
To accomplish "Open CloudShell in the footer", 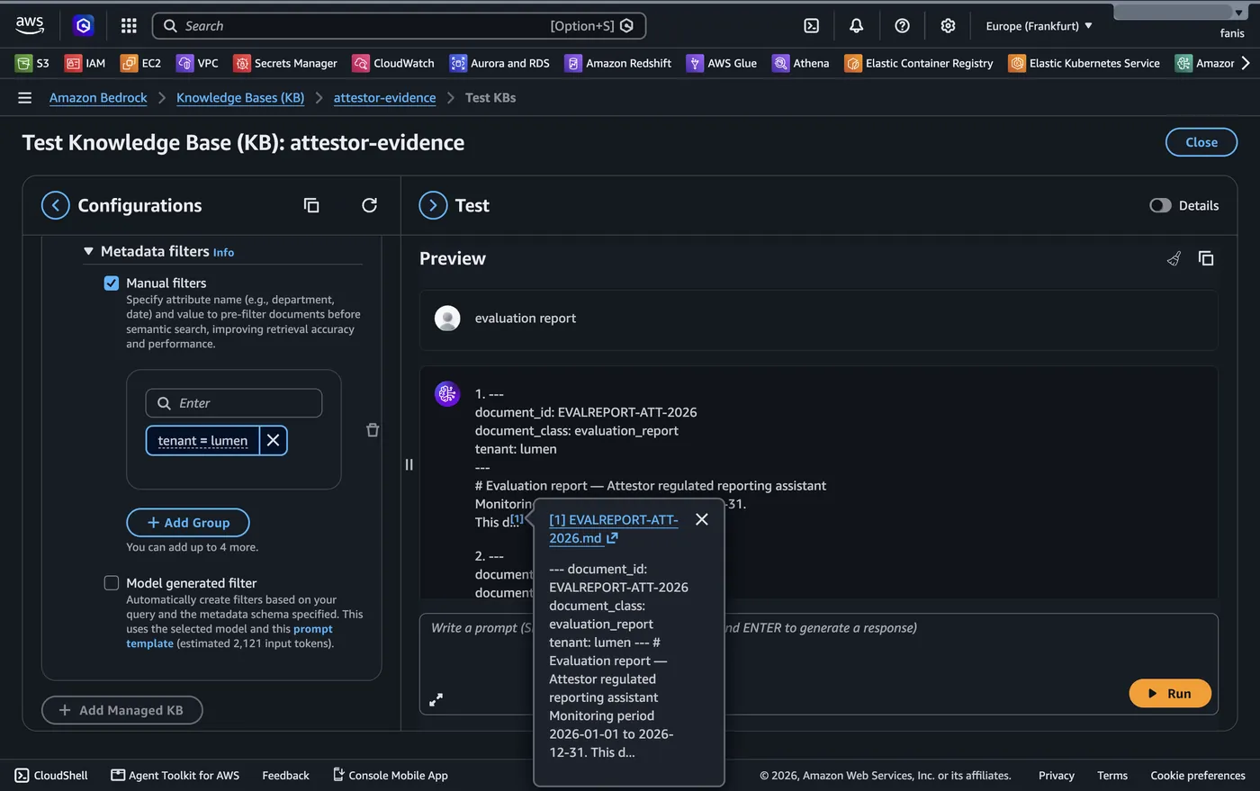I will click(51, 775).
